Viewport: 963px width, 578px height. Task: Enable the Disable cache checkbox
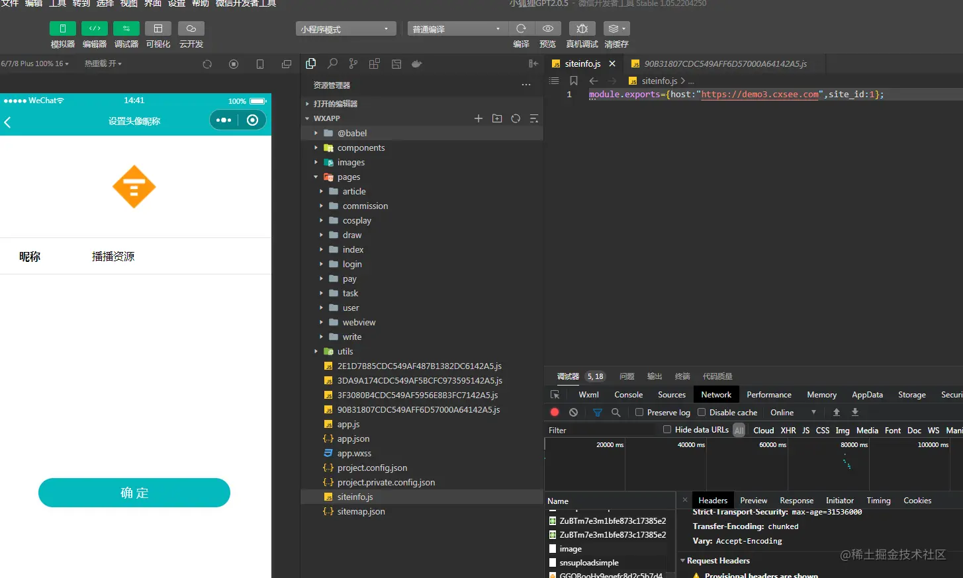click(702, 412)
